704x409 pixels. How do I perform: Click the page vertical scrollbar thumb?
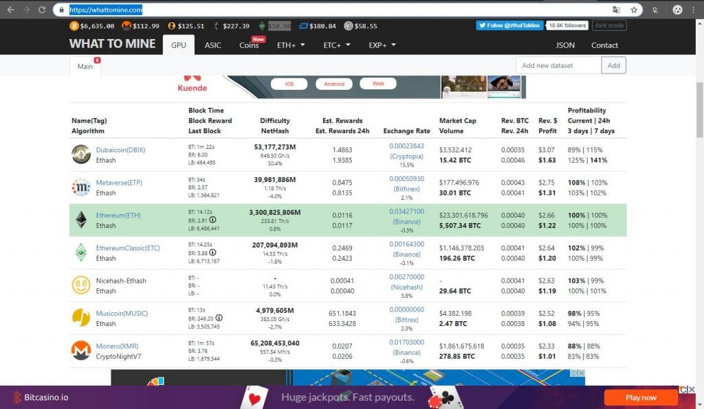(x=699, y=110)
